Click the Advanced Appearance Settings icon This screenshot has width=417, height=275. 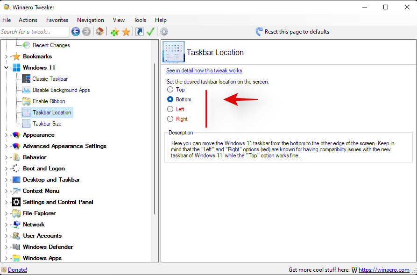pyautogui.click(x=16, y=146)
